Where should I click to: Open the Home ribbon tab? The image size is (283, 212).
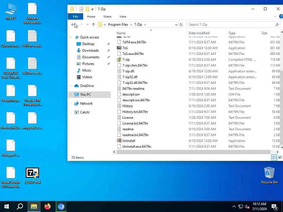(91, 16)
